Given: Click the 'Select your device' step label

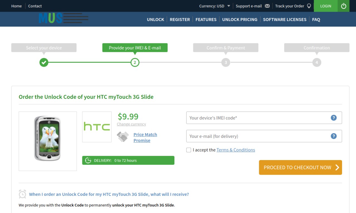Looking at the screenshot, I should coord(44,48).
